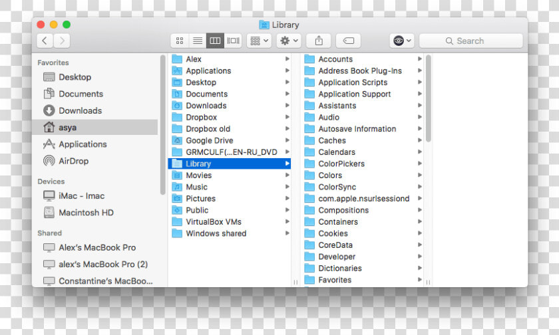559x335 pixels.
Task: Expand arrow next to Caches folder
Action: tap(420, 140)
